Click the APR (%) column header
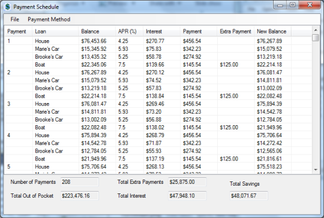 [130, 31]
